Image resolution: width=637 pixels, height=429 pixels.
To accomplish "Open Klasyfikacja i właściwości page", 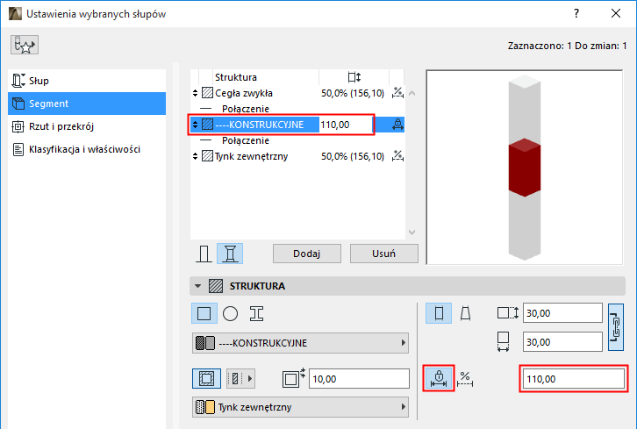I will 87,149.
